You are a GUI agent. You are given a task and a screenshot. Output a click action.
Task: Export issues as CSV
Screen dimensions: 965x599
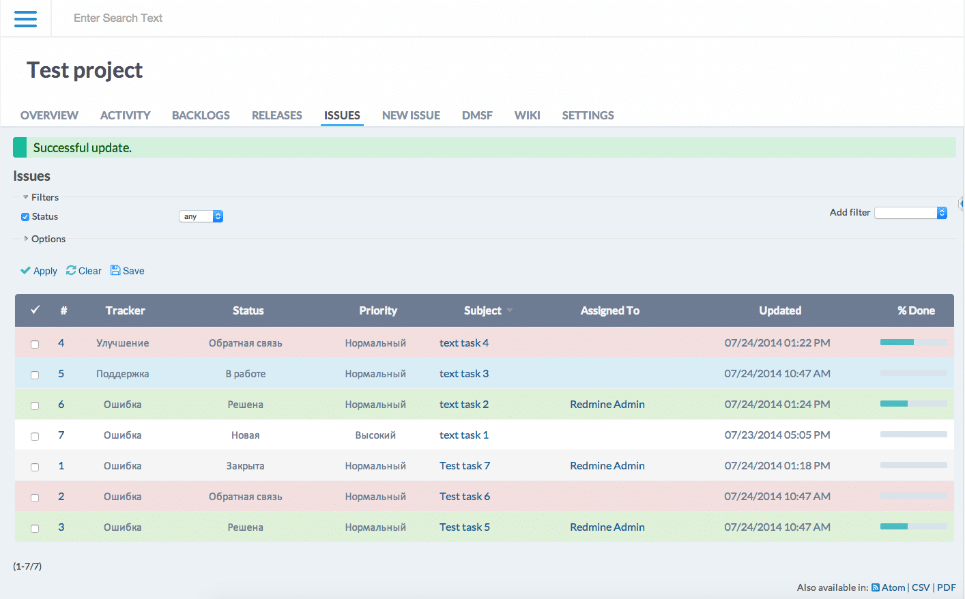point(921,587)
